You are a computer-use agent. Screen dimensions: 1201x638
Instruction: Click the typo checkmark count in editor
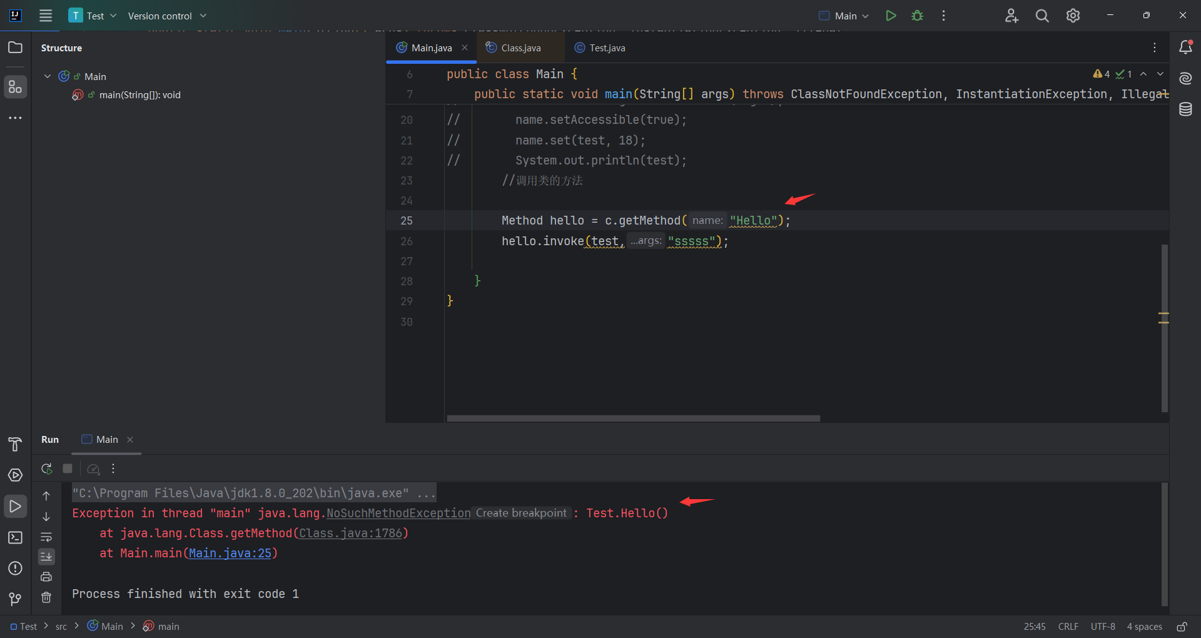1124,74
